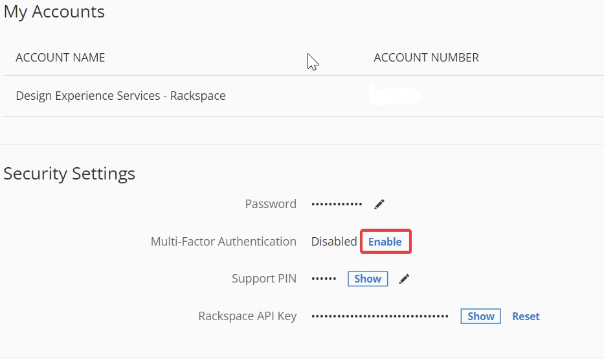Click the masked Support PIN dots
The image size is (604, 359).
pyautogui.click(x=324, y=279)
